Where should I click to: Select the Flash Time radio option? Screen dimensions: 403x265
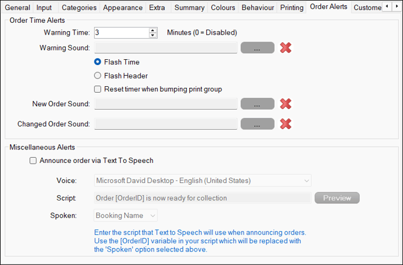(x=97, y=62)
